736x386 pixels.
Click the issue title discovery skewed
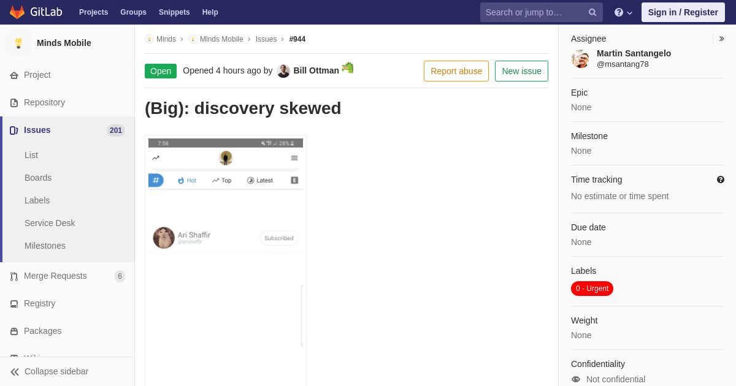pos(243,108)
